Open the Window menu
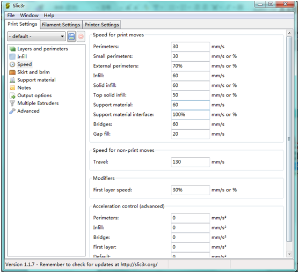Screen dimensions: 299x273 (x=29, y=15)
